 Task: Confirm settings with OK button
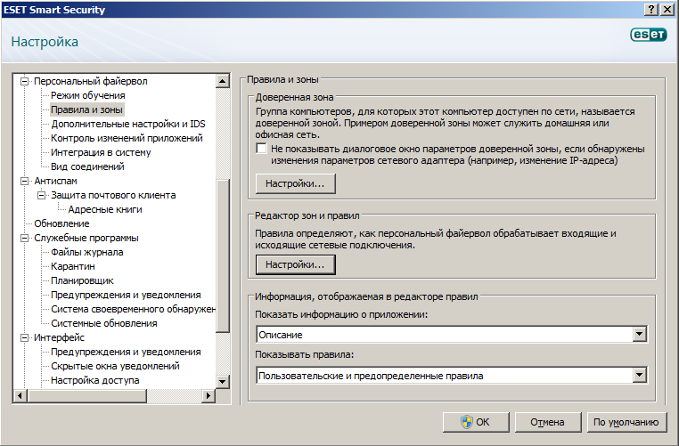(476, 422)
